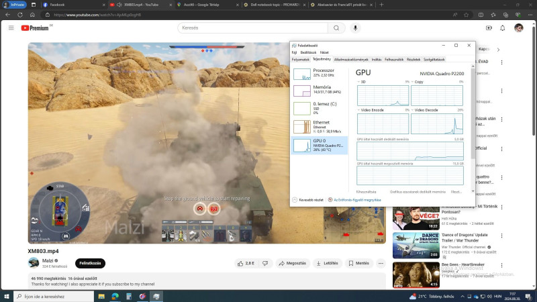Collapse Task Manager with Kevesebb részlet
Viewport: 537px width, 302px height.
(308, 200)
